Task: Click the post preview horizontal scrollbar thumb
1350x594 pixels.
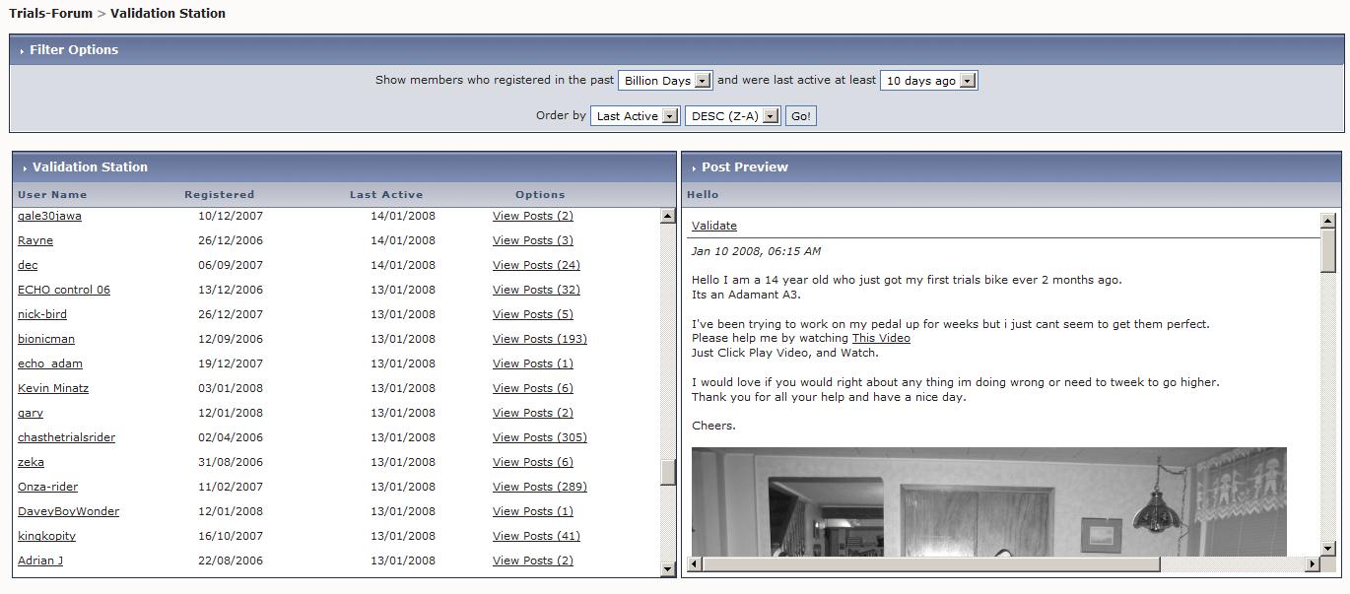Action: 931,563
